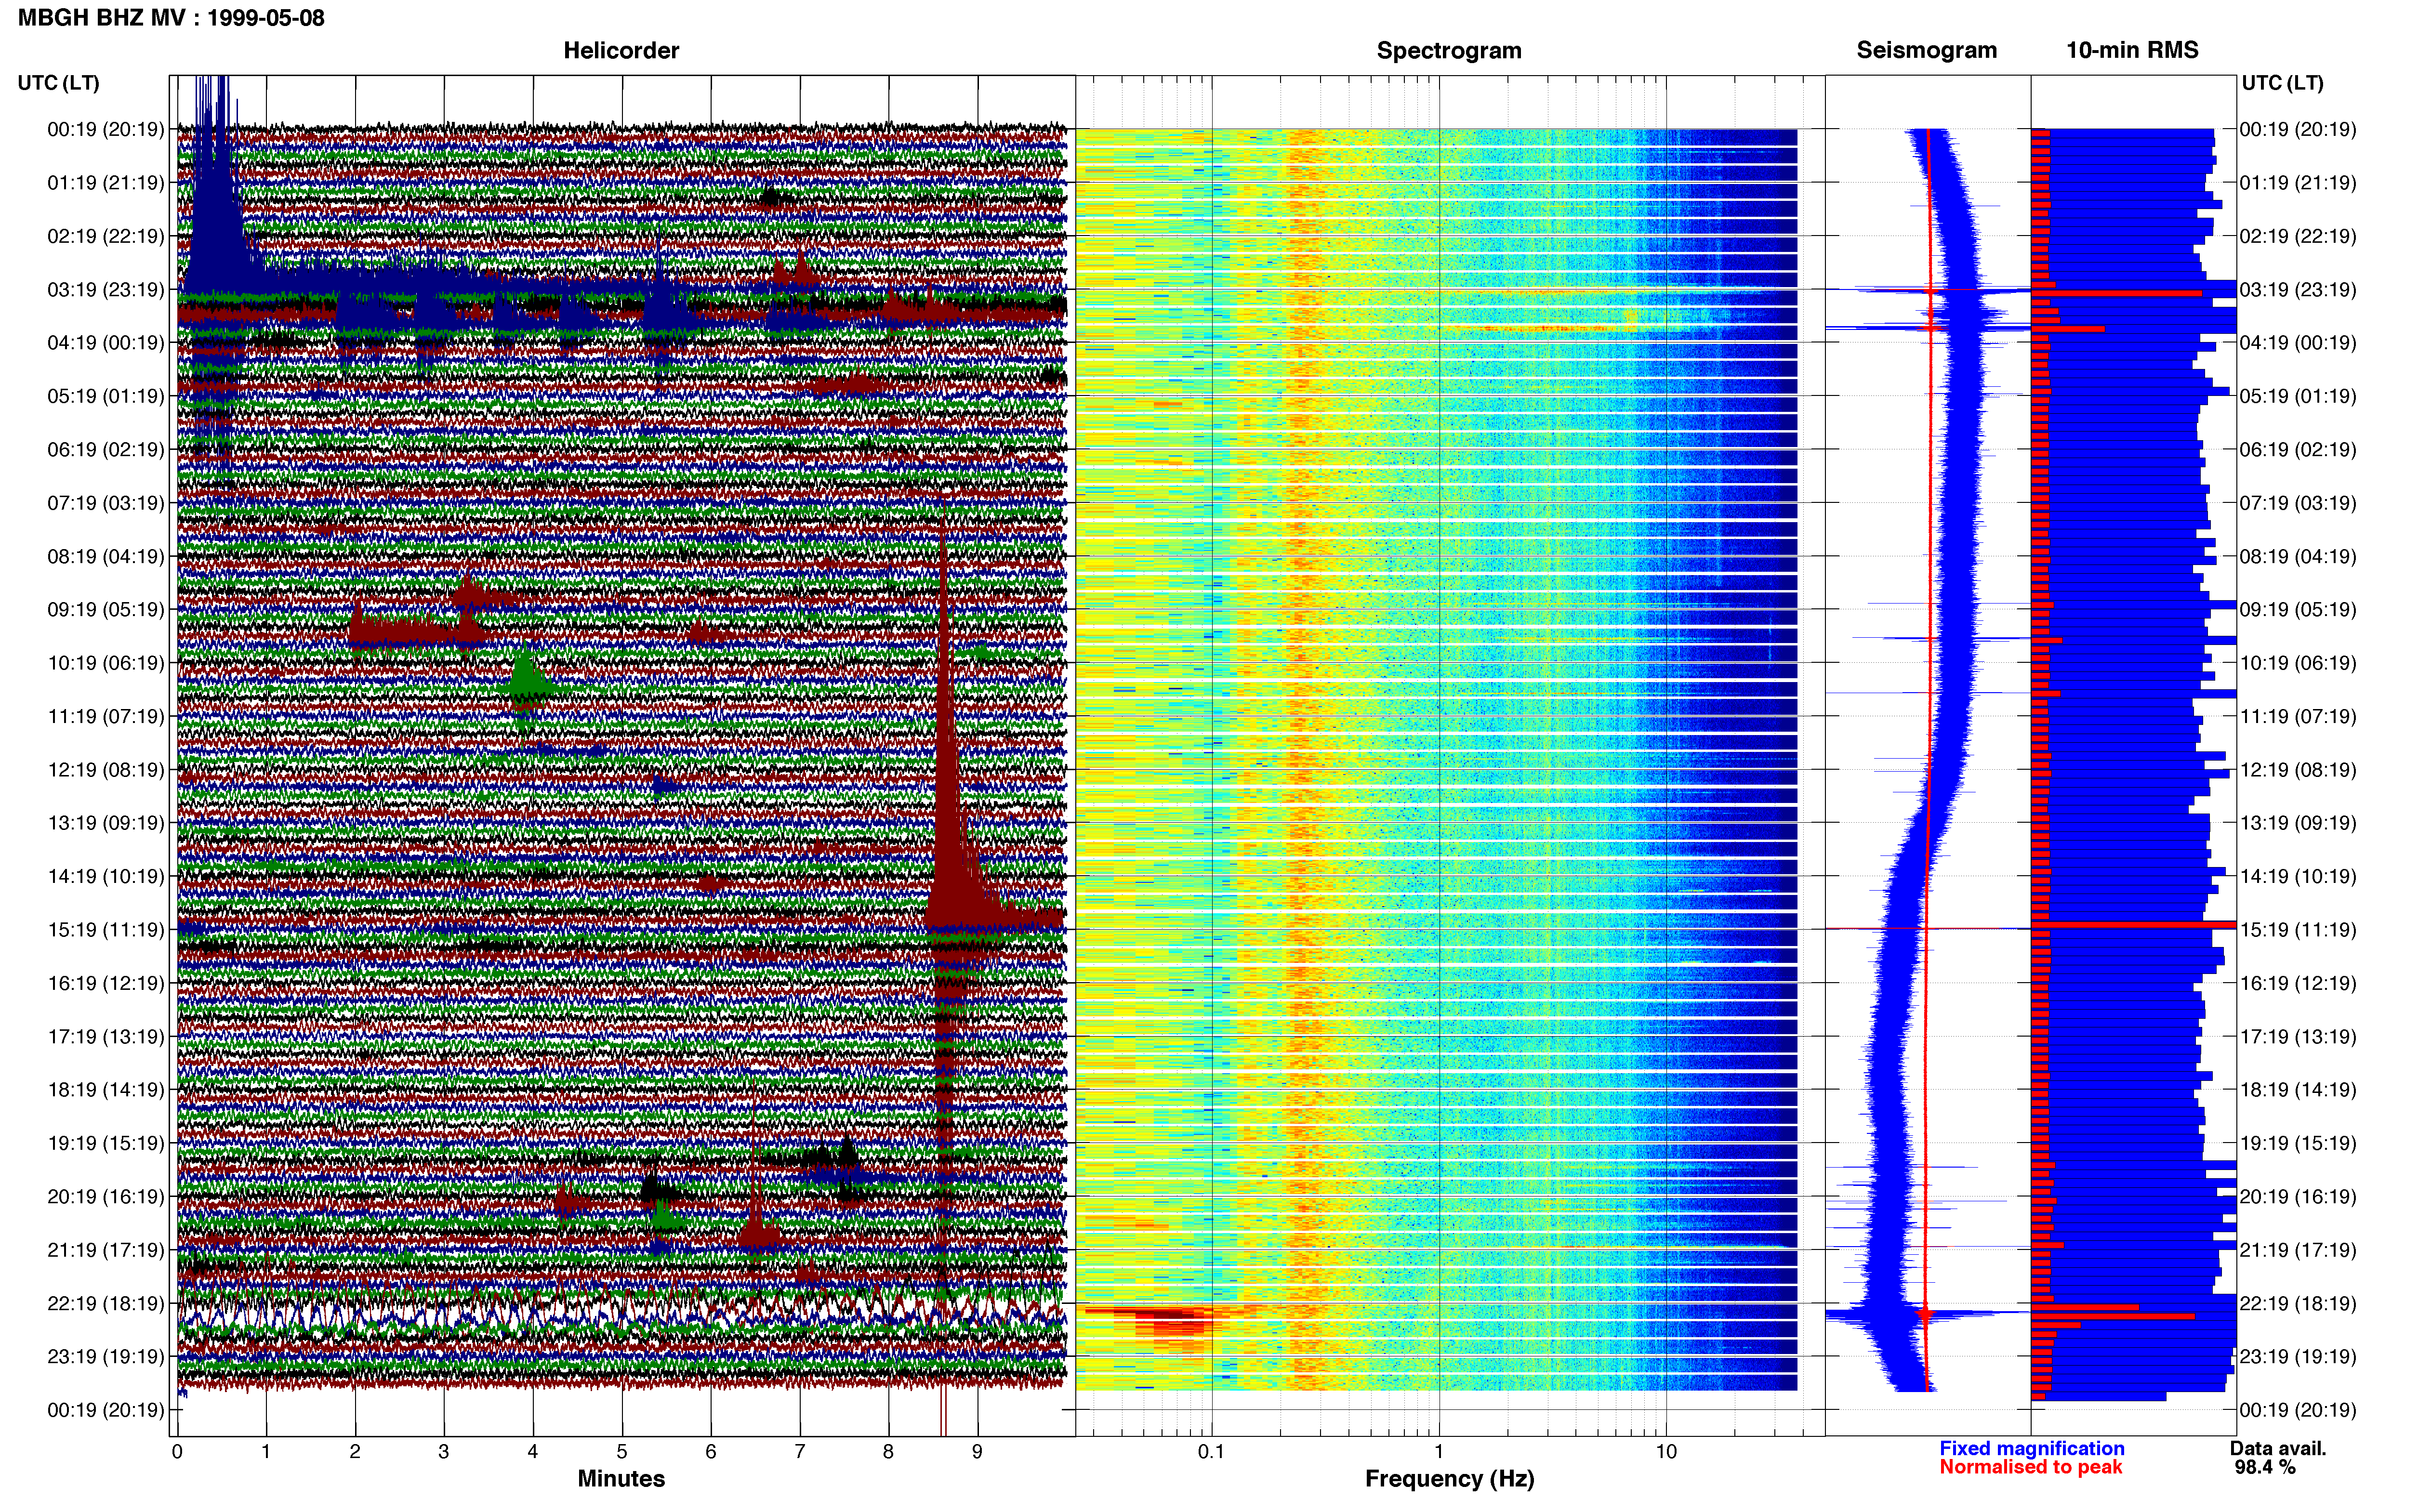Click right time label 07:19 (03:19)
This screenshot has height=1512, width=2418.
coord(2298,503)
